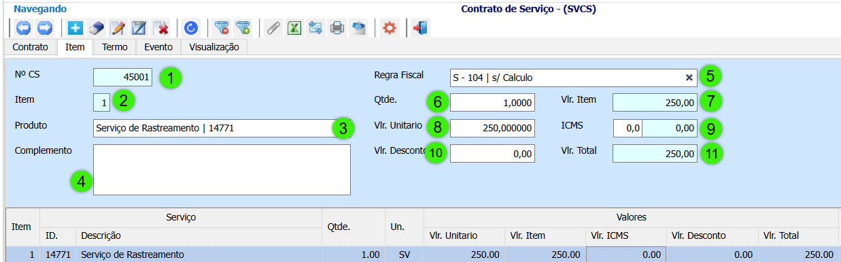This screenshot has height=262, width=841.
Task: Open the Termo tab
Action: point(115,47)
